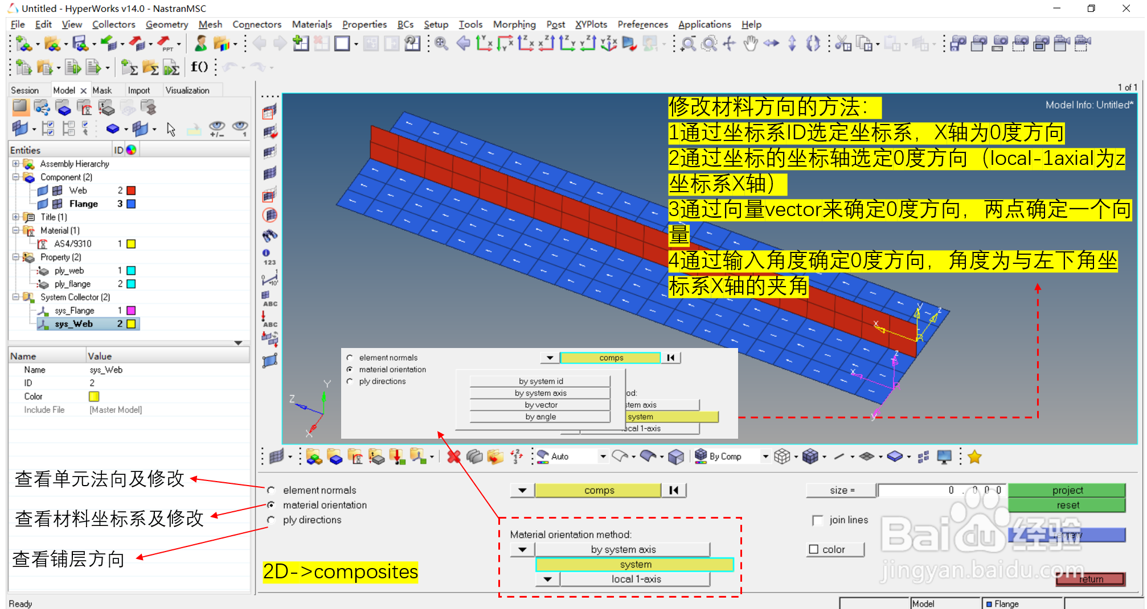Expand the Assembly Hierarchy tree node
This screenshot has height=609, width=1147.
coord(16,164)
